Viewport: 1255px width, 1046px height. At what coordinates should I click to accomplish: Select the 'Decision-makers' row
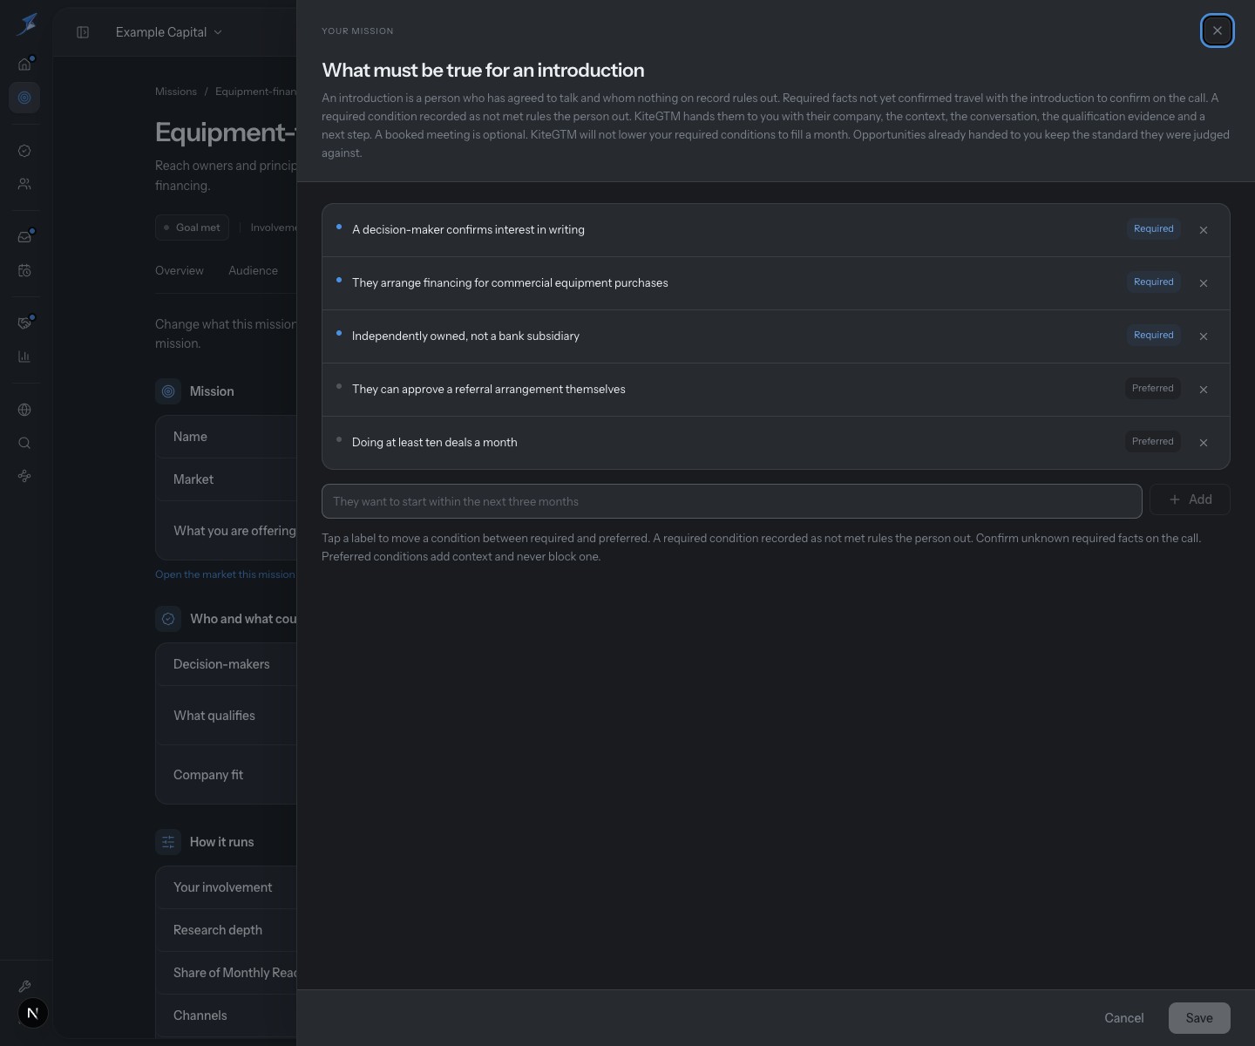(x=227, y=664)
